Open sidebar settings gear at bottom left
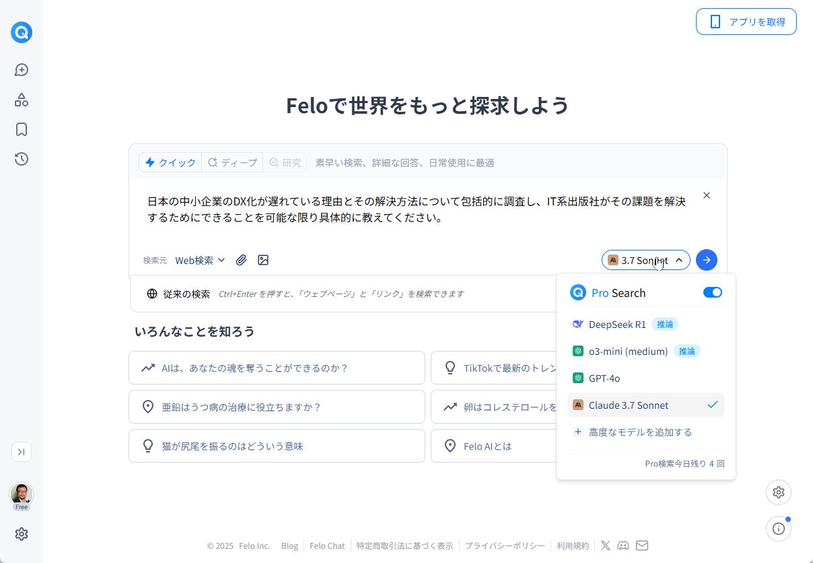 22,534
